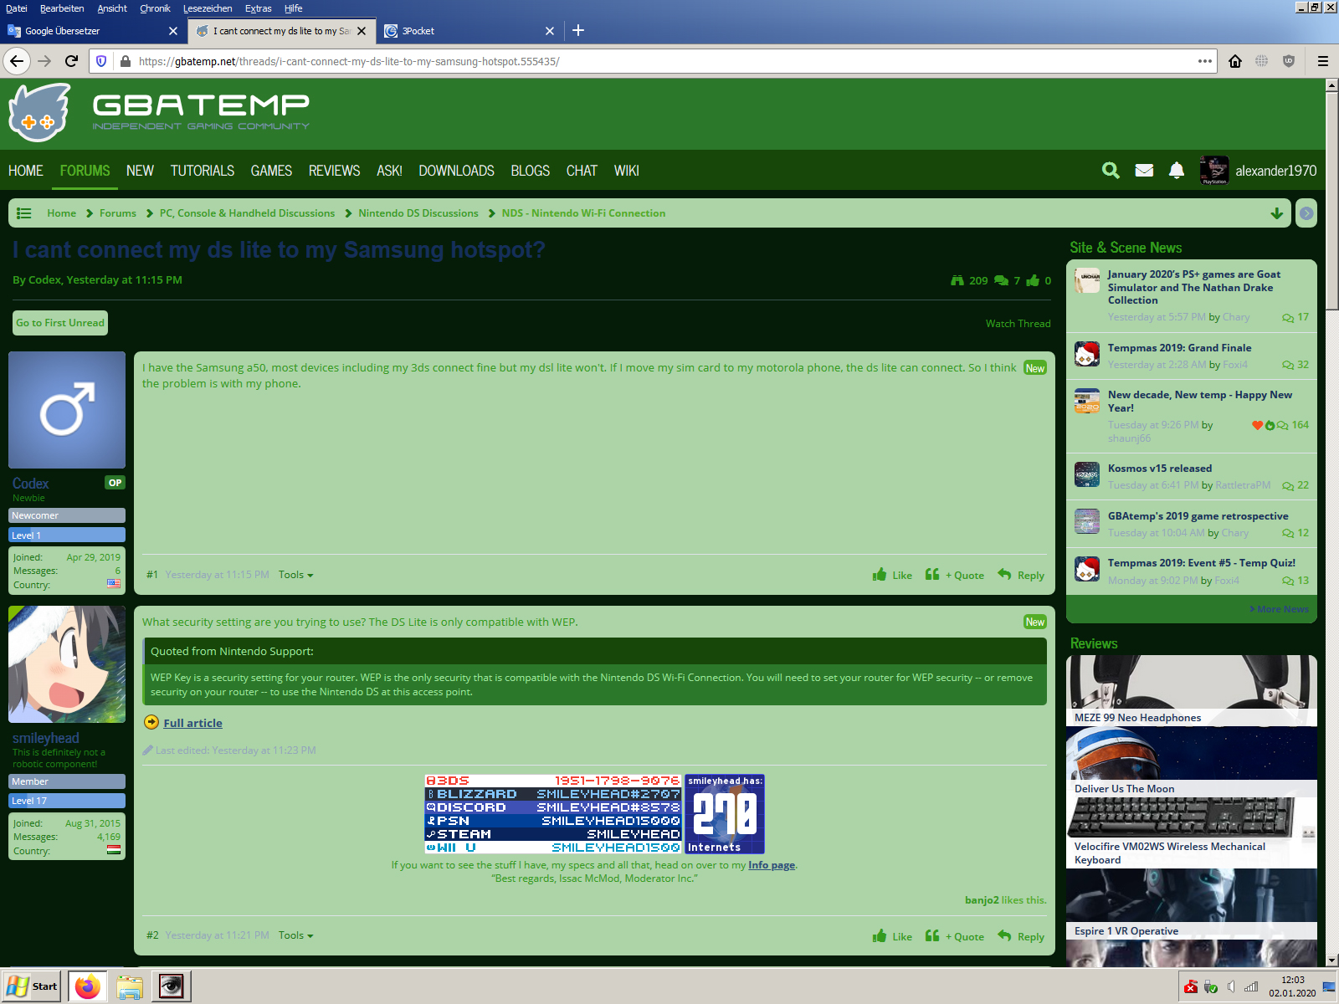Click the Go to First Unread button
Viewport: 1339px width, 1004px height.
click(x=60, y=323)
